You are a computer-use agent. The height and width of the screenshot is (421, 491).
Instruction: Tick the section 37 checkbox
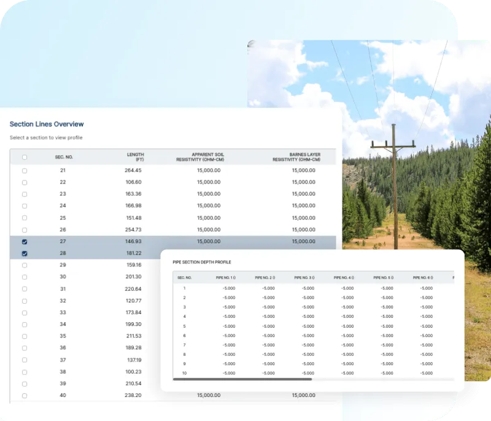click(25, 360)
